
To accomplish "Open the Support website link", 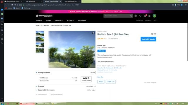I will pos(41,94).
